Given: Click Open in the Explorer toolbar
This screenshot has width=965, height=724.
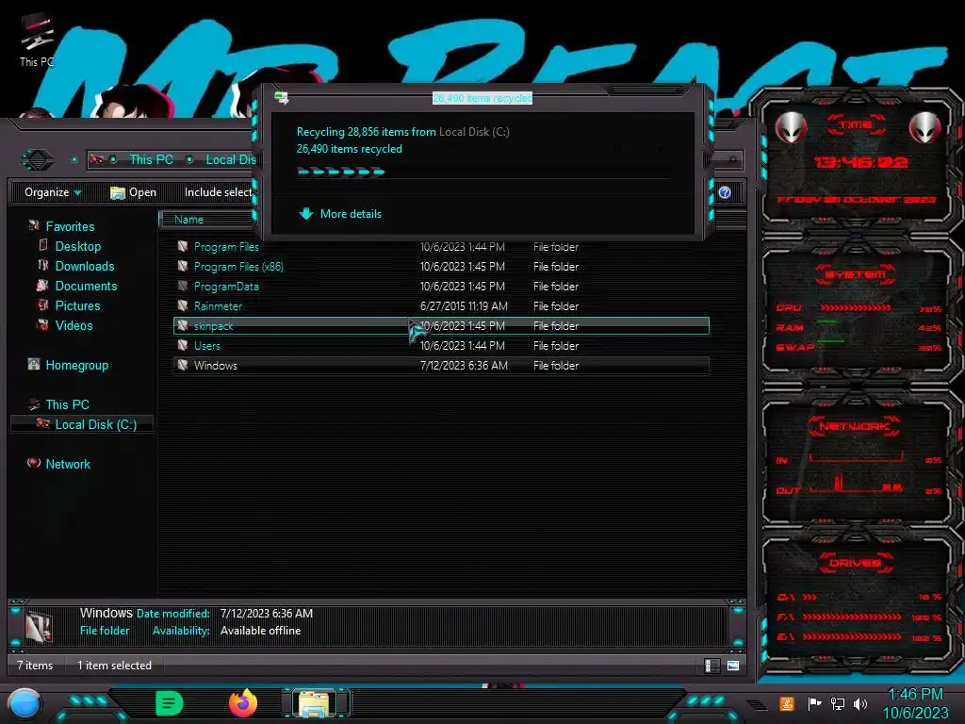Looking at the screenshot, I should point(133,192).
